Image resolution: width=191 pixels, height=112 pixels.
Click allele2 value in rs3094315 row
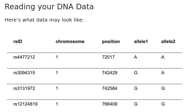click(163, 73)
